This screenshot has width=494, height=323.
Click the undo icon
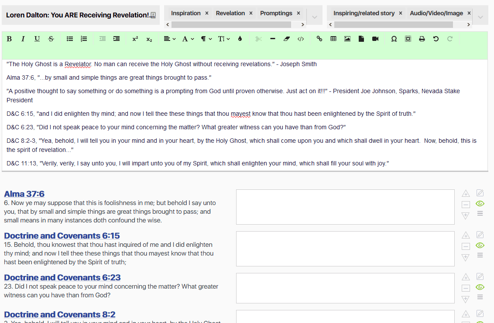tap(436, 39)
